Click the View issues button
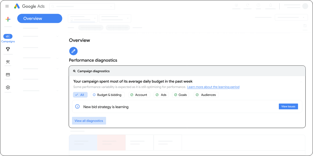 [x=288, y=106]
